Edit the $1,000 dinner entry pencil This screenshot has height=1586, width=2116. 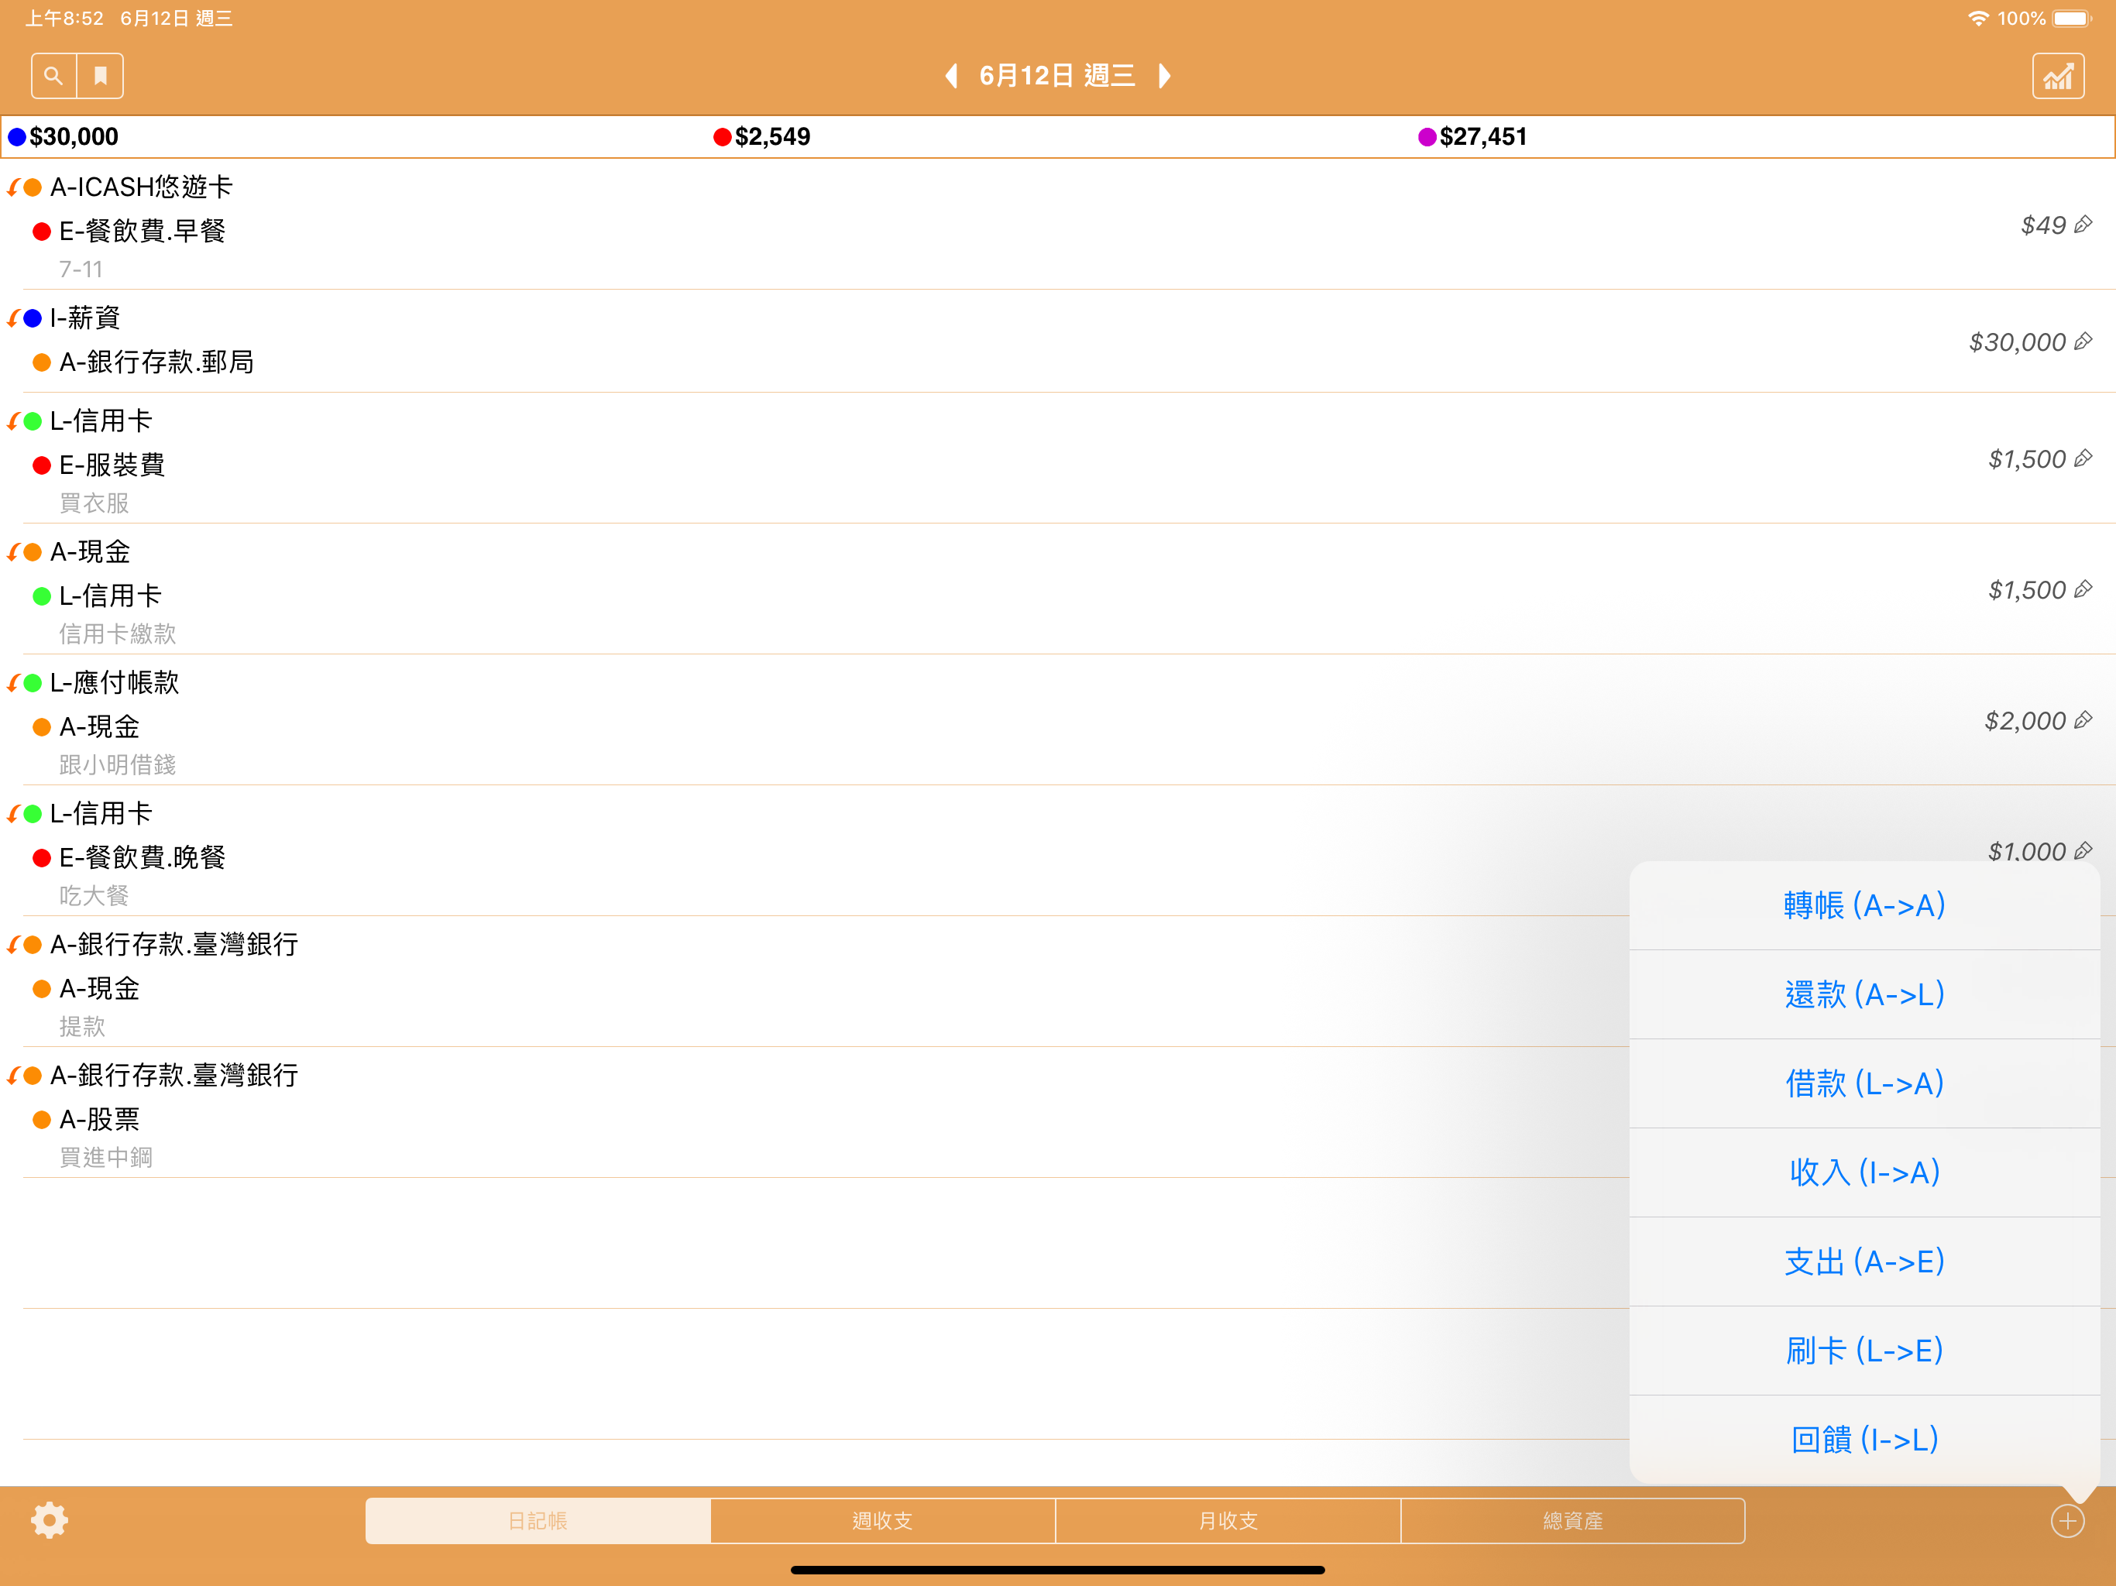[2083, 850]
